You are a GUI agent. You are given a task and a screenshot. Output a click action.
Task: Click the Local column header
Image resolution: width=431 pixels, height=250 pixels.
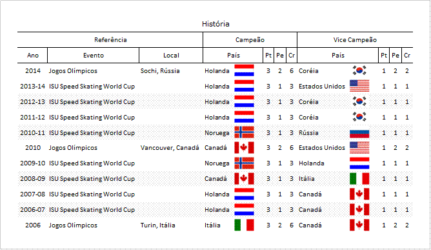[x=171, y=56]
